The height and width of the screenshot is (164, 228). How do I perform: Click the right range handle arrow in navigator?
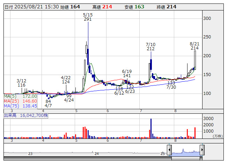202,150
